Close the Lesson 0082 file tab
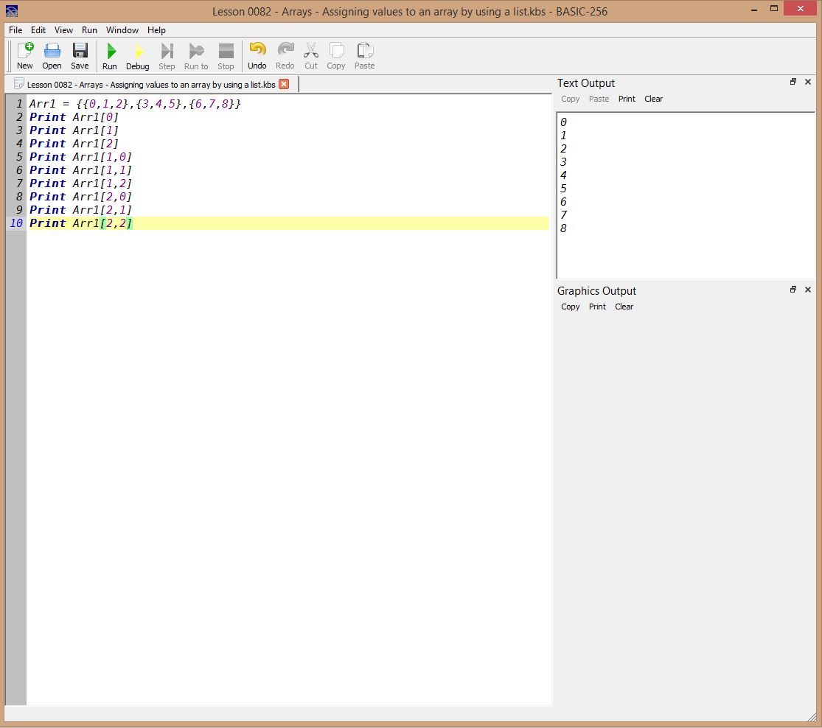The image size is (822, 728). [x=284, y=84]
